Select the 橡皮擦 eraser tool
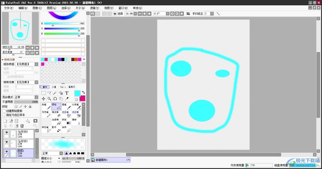Image resolution: width=322 pixels, height=169 pixels. pos(56,114)
